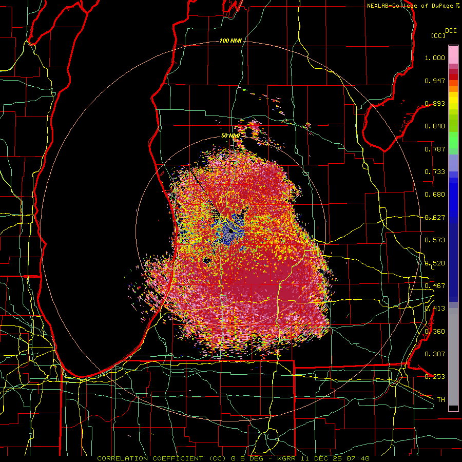Click the 0.253 value on the color scale
The image size is (462, 462).
click(x=435, y=377)
